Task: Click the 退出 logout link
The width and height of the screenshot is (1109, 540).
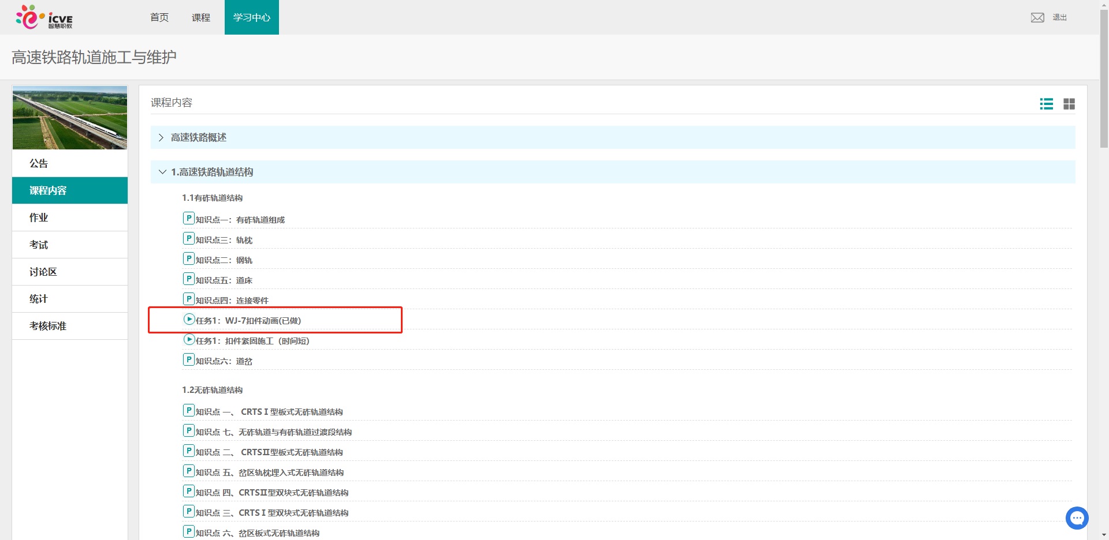Action: 1059,17
